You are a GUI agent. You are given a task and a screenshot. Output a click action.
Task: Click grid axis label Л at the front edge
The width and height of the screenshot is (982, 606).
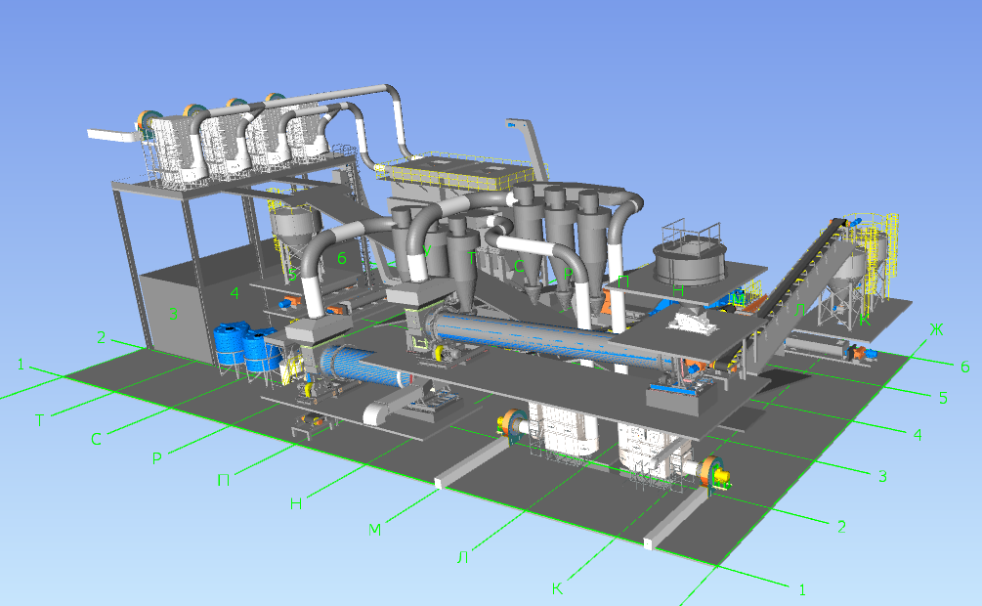coord(461,557)
